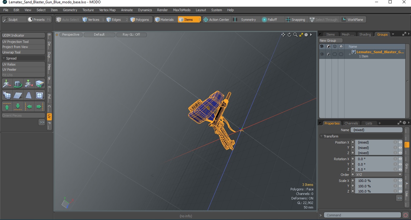Toggle visibility eye of the Lematec_Sand_Blaster group

click(x=322, y=54)
